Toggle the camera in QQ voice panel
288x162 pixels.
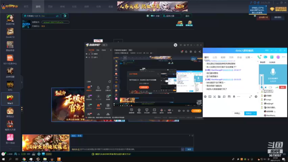[270, 87]
